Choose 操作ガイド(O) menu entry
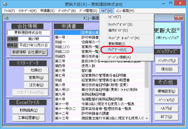 127,30
